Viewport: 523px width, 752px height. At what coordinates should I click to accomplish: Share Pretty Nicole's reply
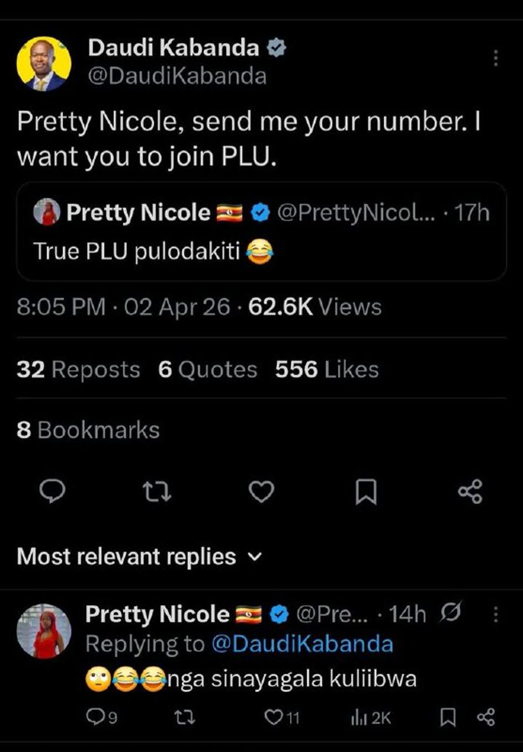pyautogui.click(x=486, y=718)
